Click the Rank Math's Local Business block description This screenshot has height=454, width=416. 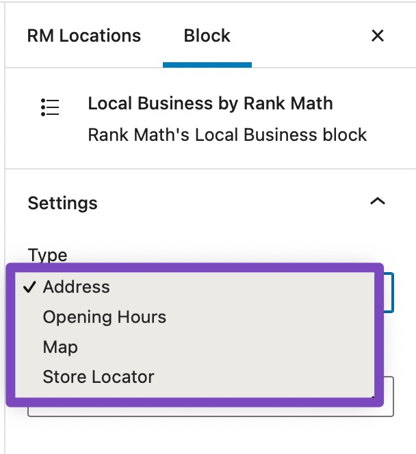point(227,135)
